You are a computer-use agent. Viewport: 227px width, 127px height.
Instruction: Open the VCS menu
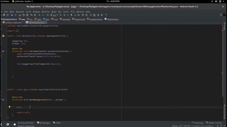[72, 12]
